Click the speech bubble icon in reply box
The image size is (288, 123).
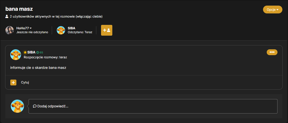click(x=35, y=106)
